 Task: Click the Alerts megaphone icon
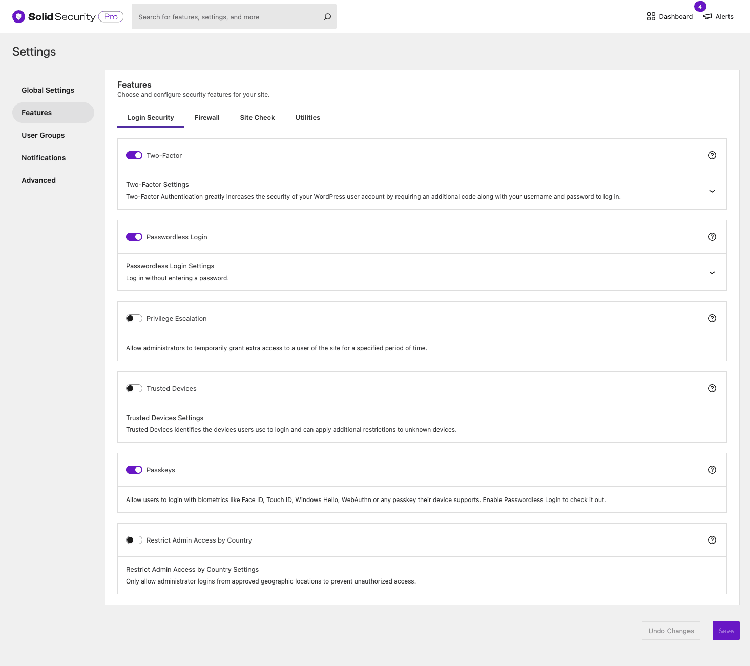[707, 17]
